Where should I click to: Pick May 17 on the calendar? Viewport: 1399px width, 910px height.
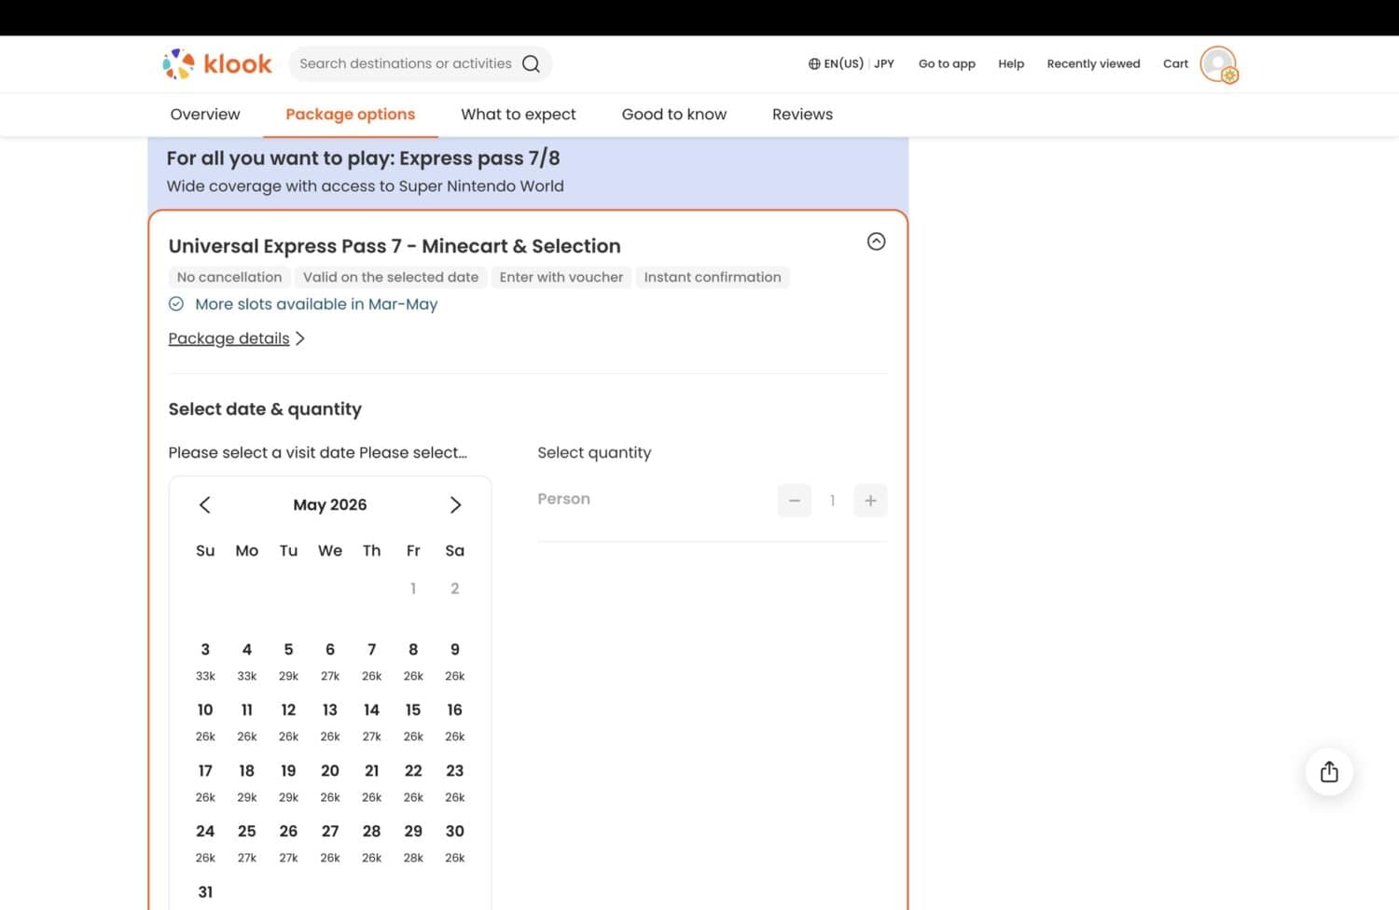click(x=205, y=782)
